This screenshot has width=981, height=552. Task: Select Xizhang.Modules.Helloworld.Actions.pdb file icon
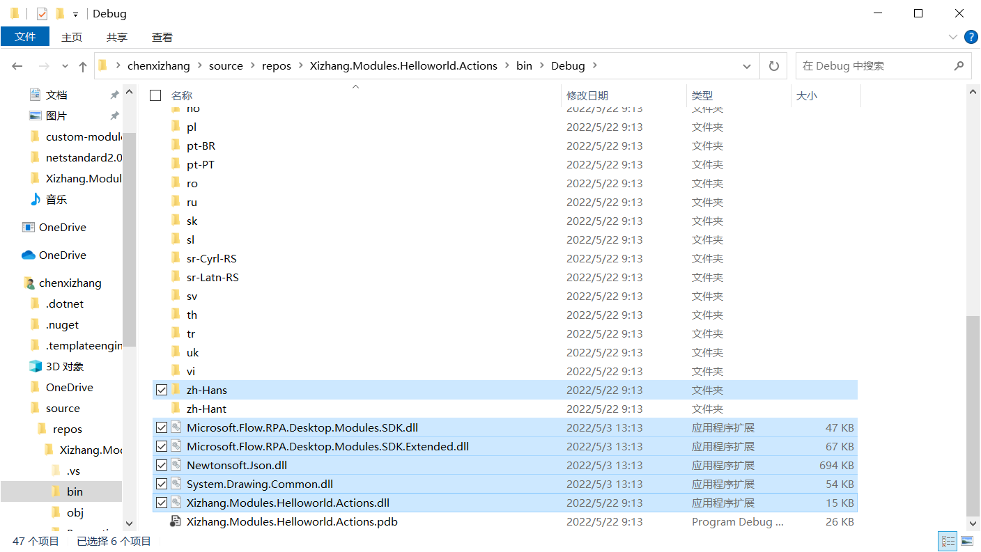pyautogui.click(x=176, y=521)
